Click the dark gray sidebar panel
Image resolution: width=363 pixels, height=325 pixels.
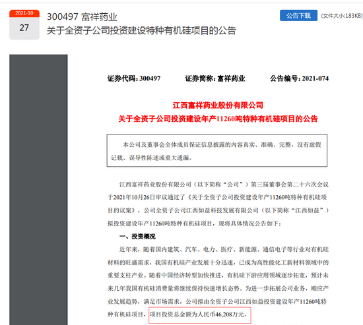[x=38, y=190]
